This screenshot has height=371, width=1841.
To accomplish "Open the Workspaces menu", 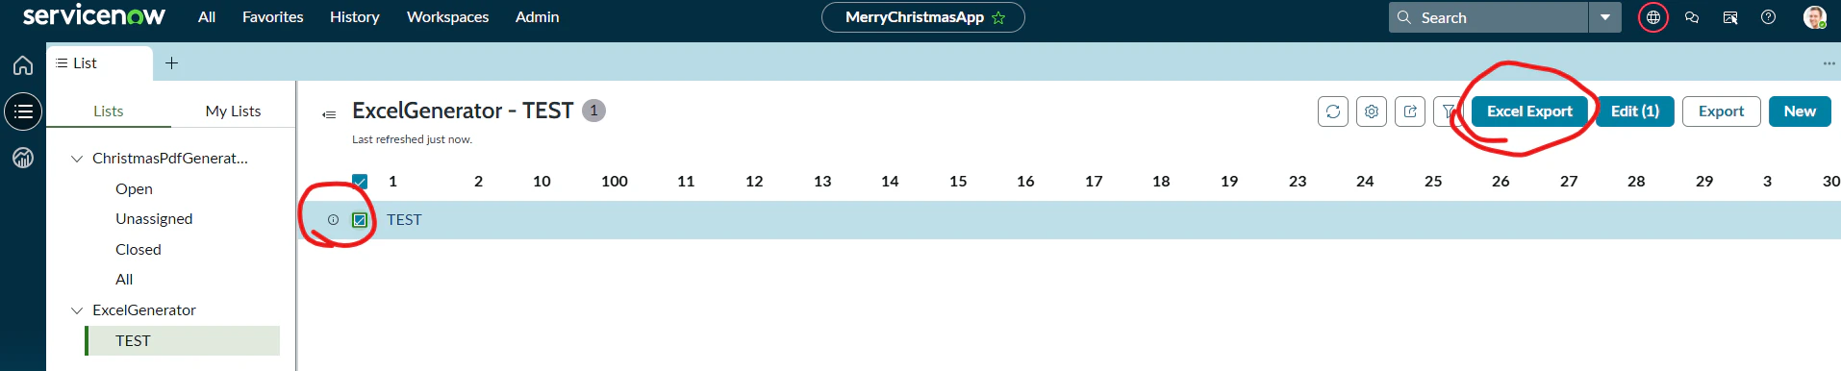I will (x=447, y=17).
